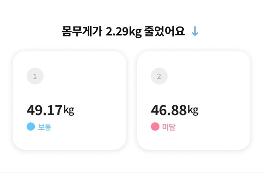Viewport: 263px width, 173px height.
Task: Click the kg unit after 46.88
Action: click(193, 111)
